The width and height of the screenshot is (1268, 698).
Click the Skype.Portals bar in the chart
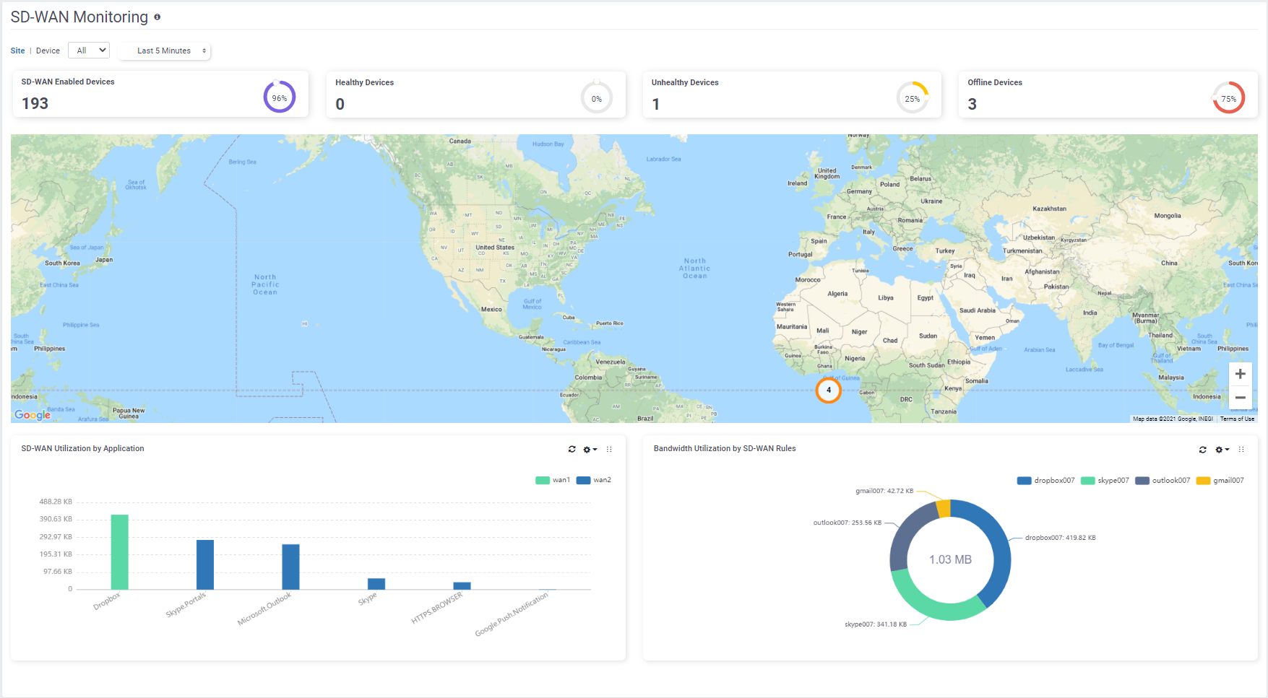click(x=205, y=564)
